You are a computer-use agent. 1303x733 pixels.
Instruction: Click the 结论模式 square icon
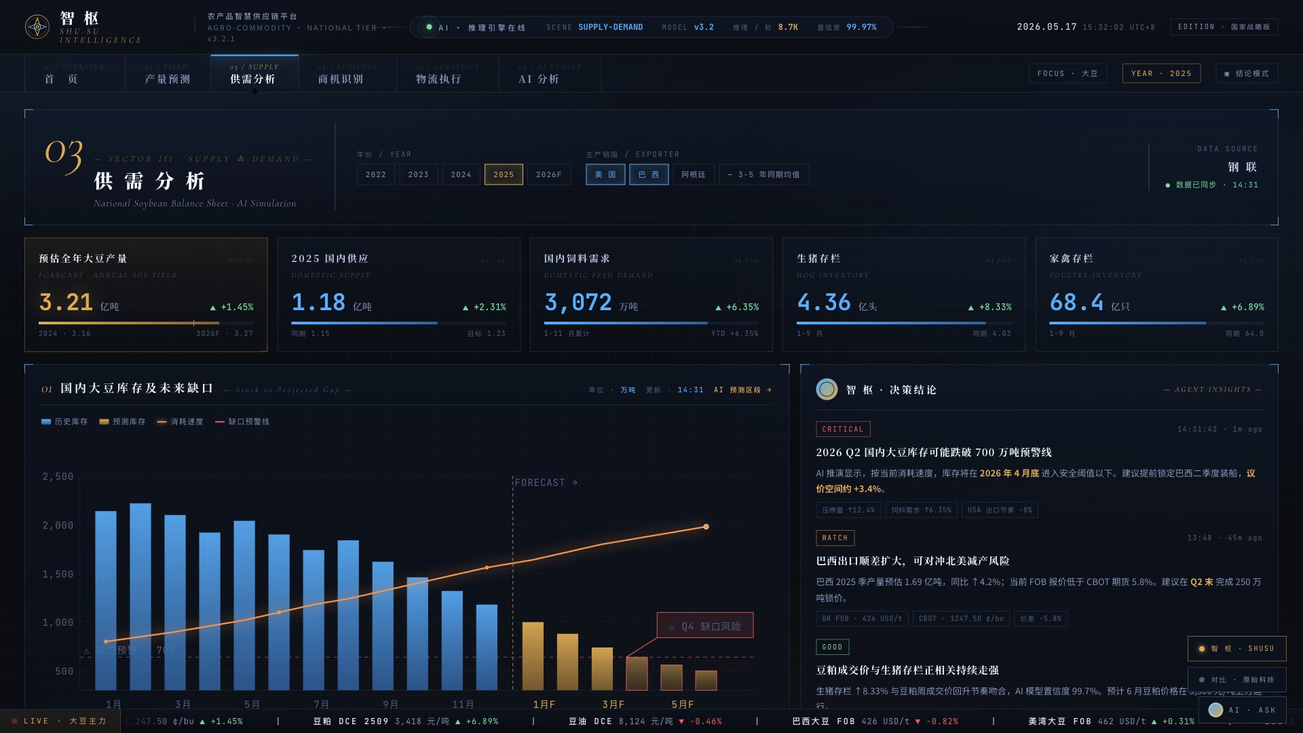click(1227, 74)
